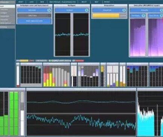Click the RESET item in top bar
Viewport: 163px width, 137px height.
(21, 2)
